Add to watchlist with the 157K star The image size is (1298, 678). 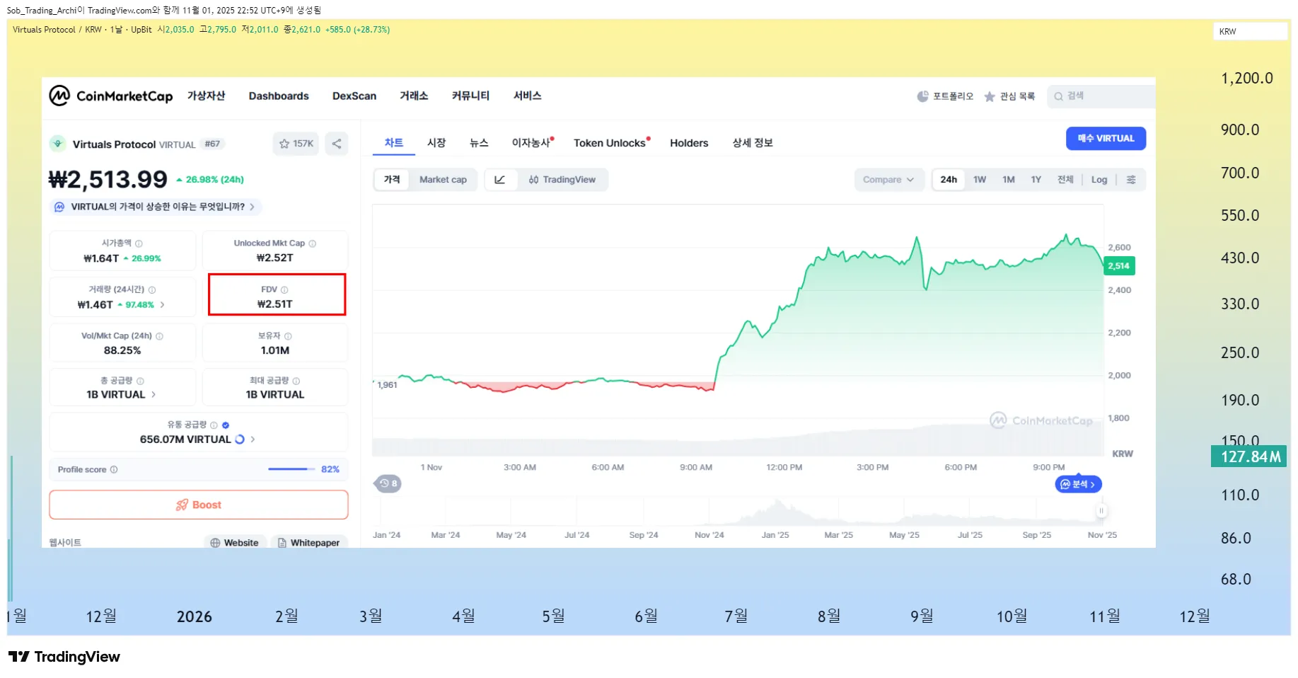click(x=296, y=144)
